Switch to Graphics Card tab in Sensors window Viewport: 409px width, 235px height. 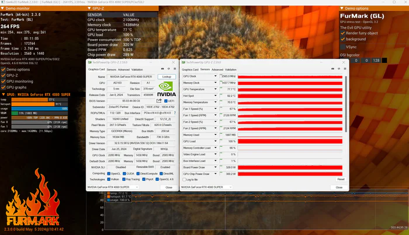[x=190, y=69]
